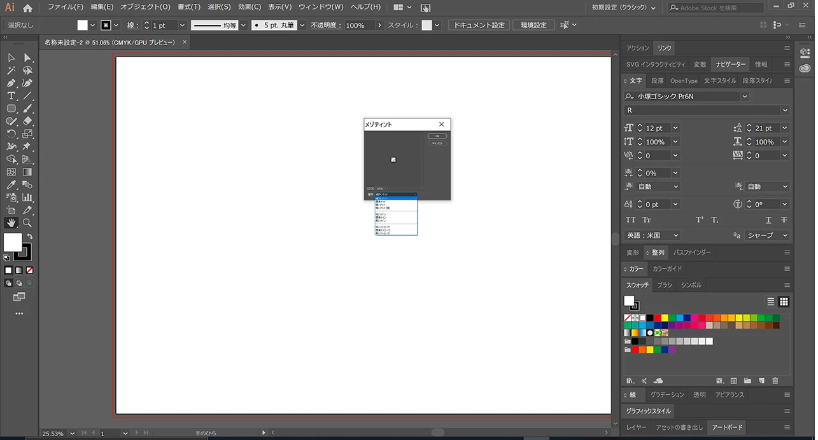Screen dimensions: 818x440
Task: Switch to the レイヤー tab
Action: coord(636,427)
